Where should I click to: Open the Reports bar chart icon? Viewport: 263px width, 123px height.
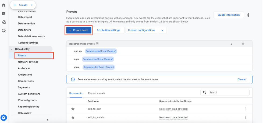[4, 14]
